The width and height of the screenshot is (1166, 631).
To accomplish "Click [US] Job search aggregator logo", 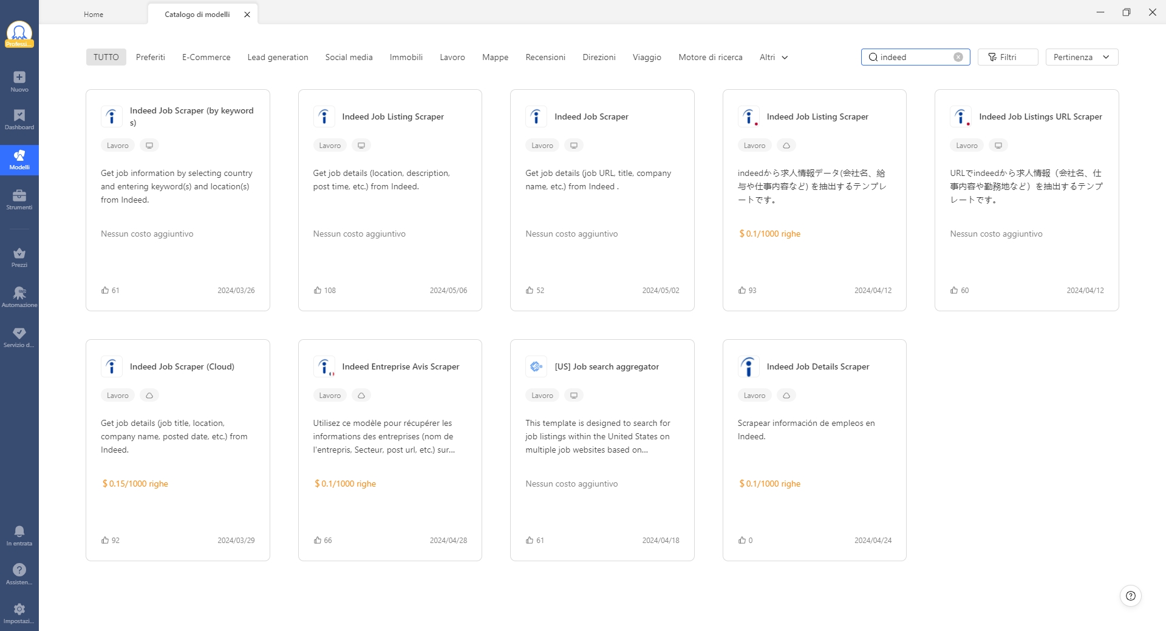I will (536, 366).
